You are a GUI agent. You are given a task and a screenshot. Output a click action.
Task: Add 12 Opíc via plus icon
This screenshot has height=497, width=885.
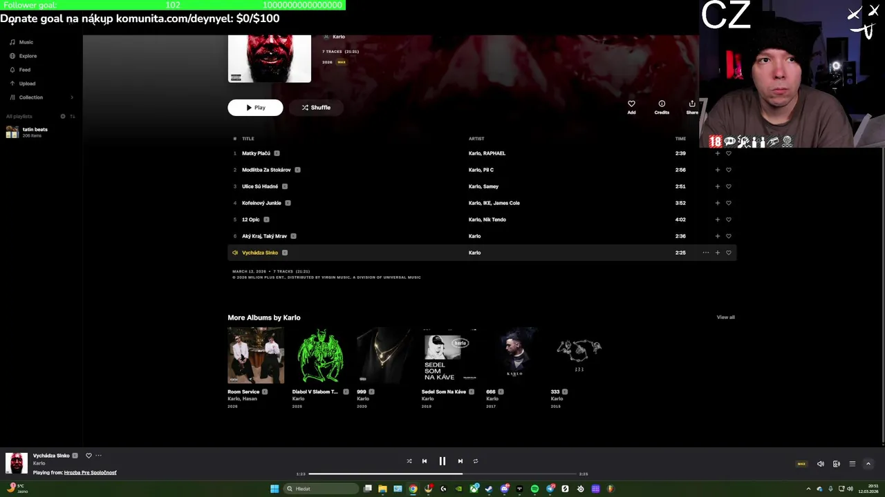tap(717, 220)
